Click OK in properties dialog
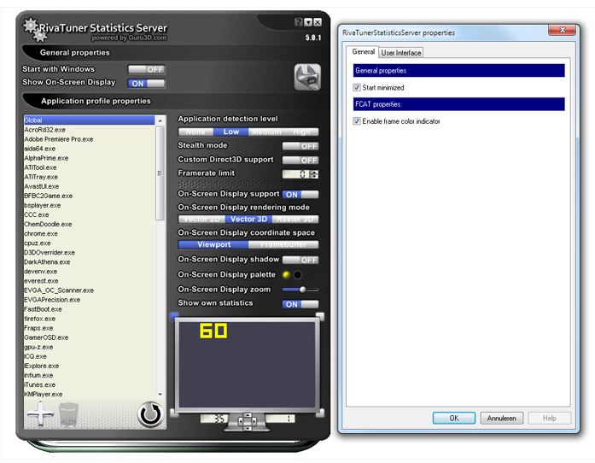Screen dimensions: 595x463 tap(454, 419)
